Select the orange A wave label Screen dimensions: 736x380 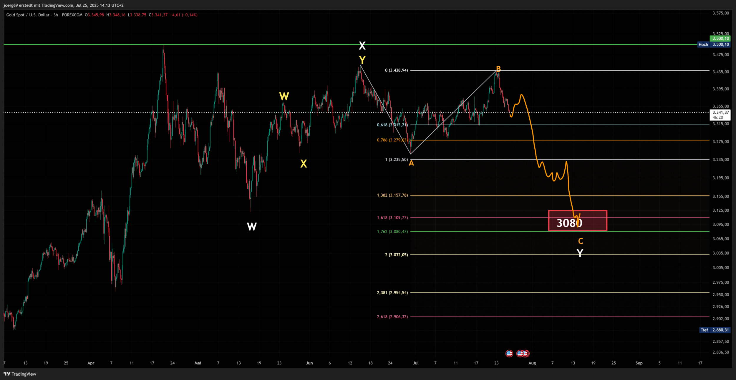pyautogui.click(x=411, y=163)
